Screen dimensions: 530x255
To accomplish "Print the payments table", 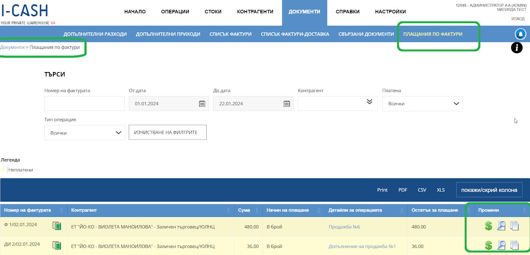I will [383, 190].
